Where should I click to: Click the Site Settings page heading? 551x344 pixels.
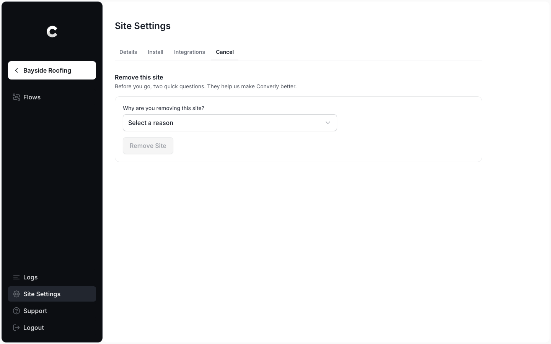(143, 26)
